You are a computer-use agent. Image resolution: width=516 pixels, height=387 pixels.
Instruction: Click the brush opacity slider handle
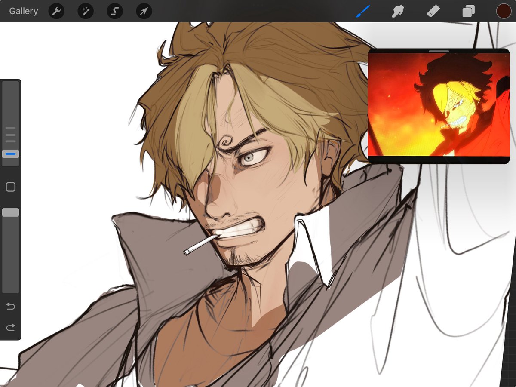11,212
